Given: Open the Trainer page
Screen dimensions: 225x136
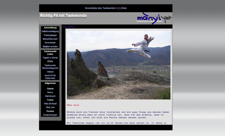Looking at the screenshot, I should click(x=50, y=100).
